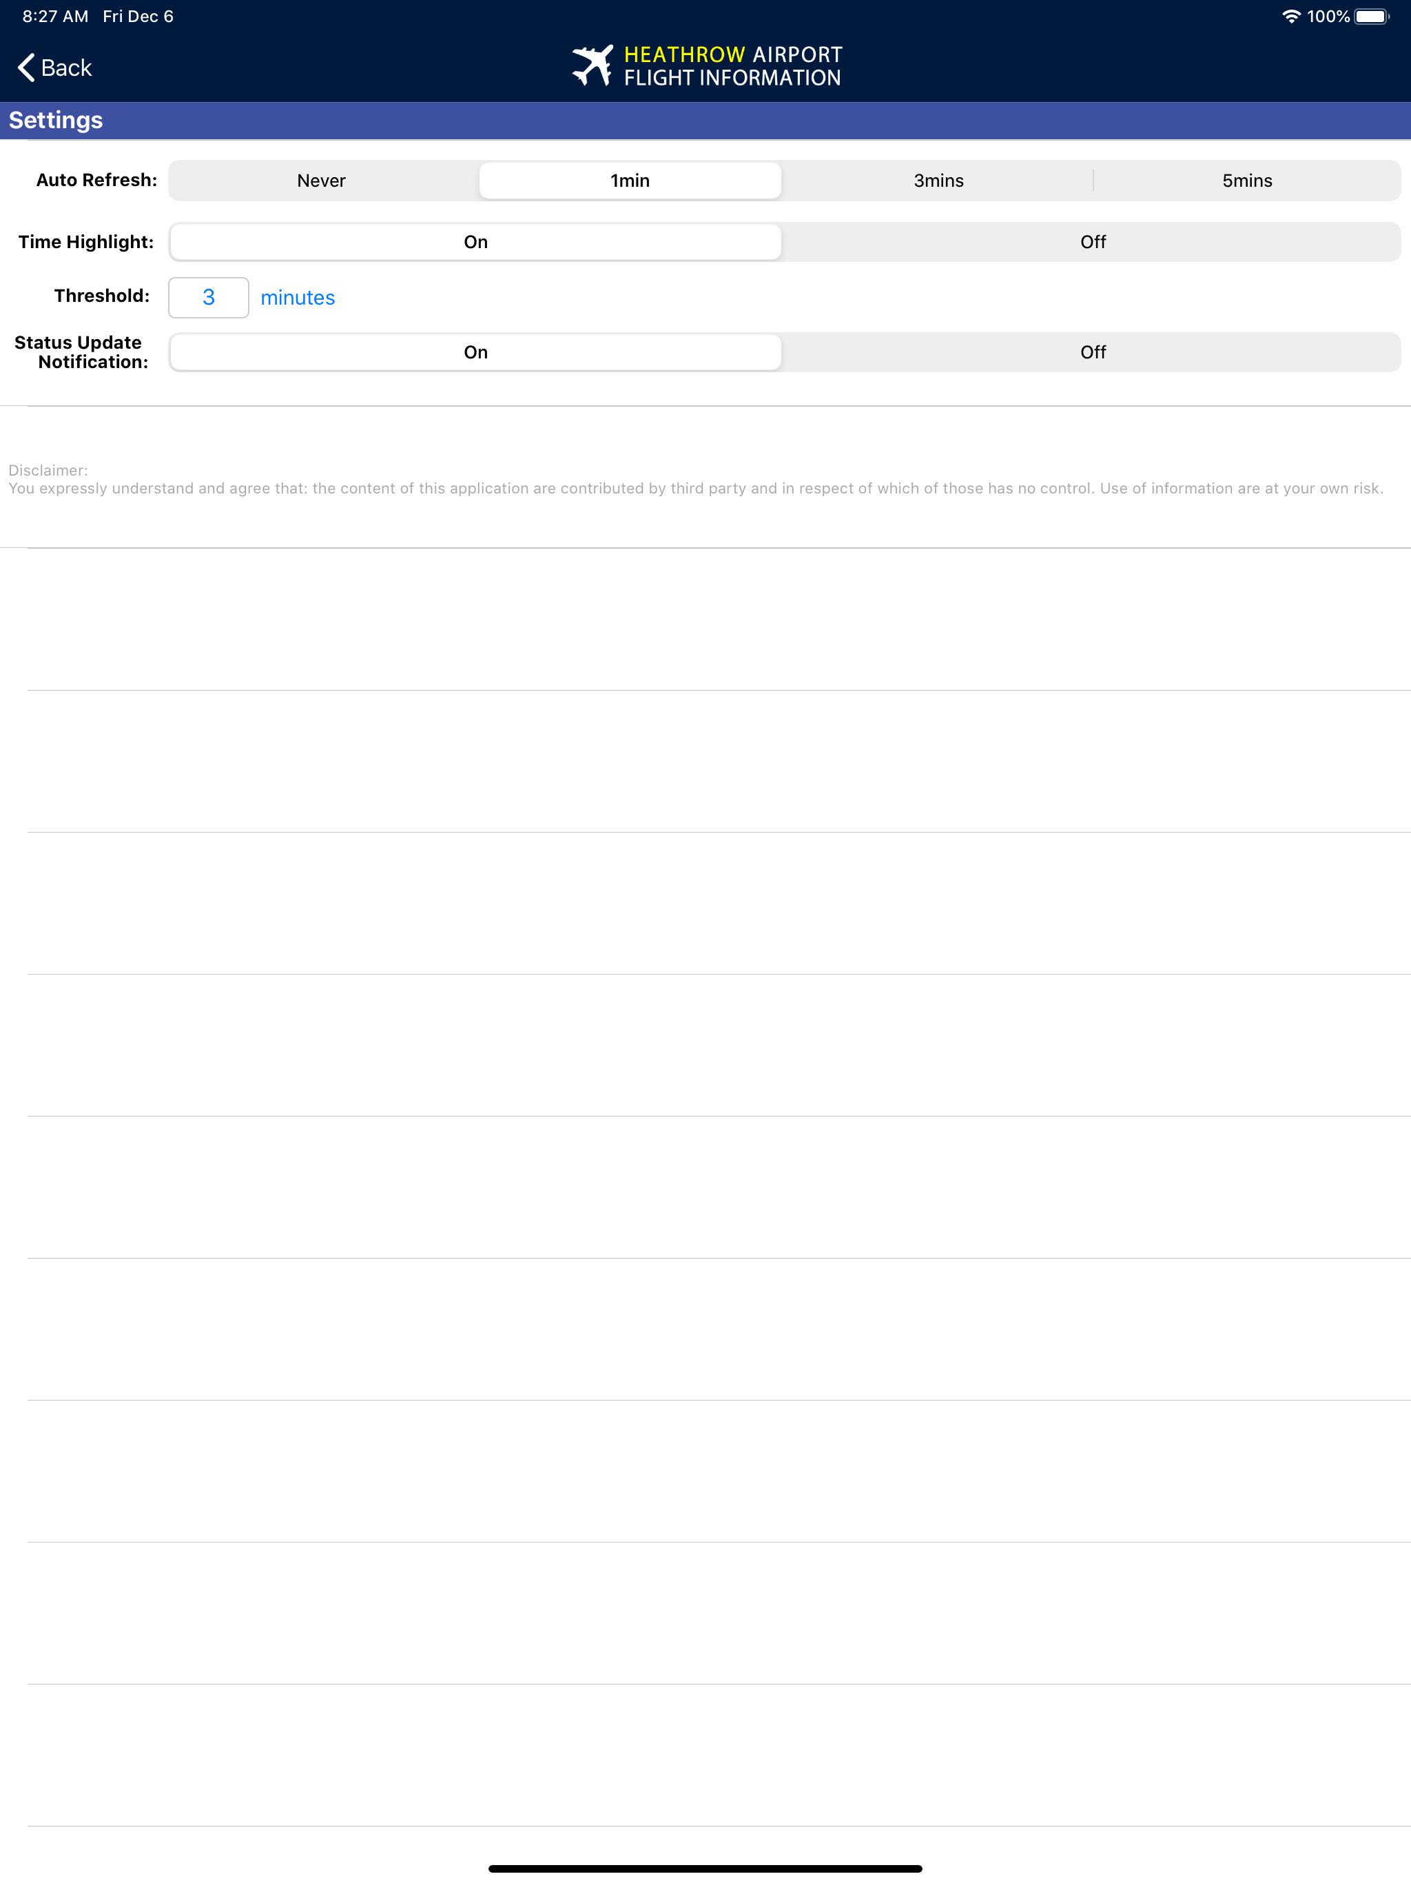Set Auto Refresh to 5mins
Viewport: 1411px width, 1883px height.
point(1247,181)
